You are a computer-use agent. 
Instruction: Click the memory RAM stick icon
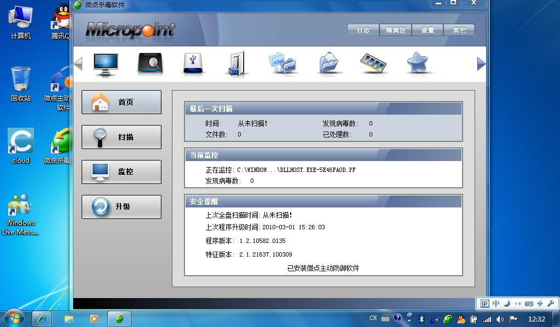coord(373,63)
